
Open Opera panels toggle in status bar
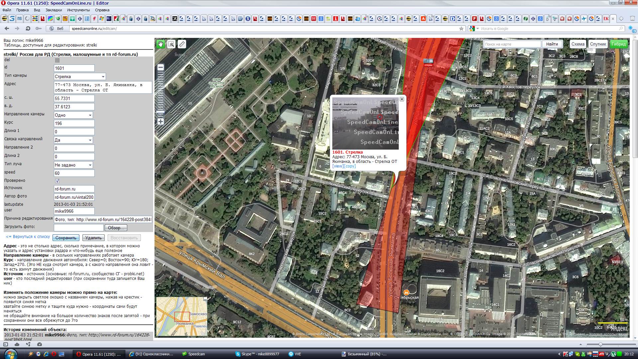6,344
